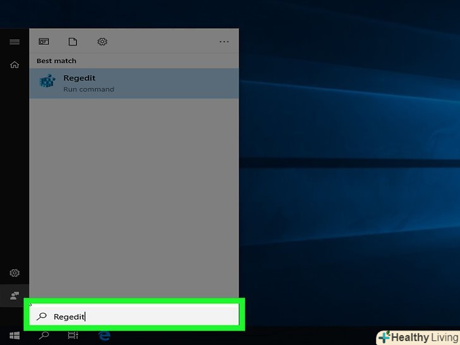This screenshot has width=460, height=345.
Task: Open the sidebar Settings gear near the bottom
Action: click(x=15, y=273)
